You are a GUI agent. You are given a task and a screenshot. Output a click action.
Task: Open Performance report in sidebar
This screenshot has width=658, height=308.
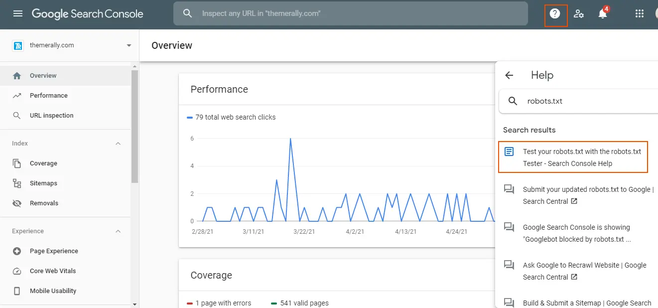(x=65, y=96)
